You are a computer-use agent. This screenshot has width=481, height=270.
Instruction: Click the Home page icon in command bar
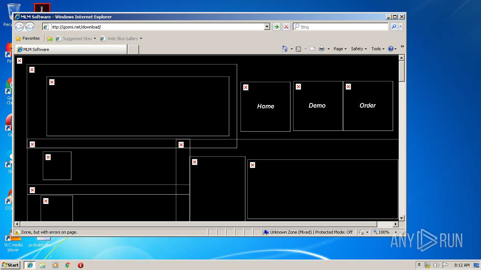(x=285, y=49)
